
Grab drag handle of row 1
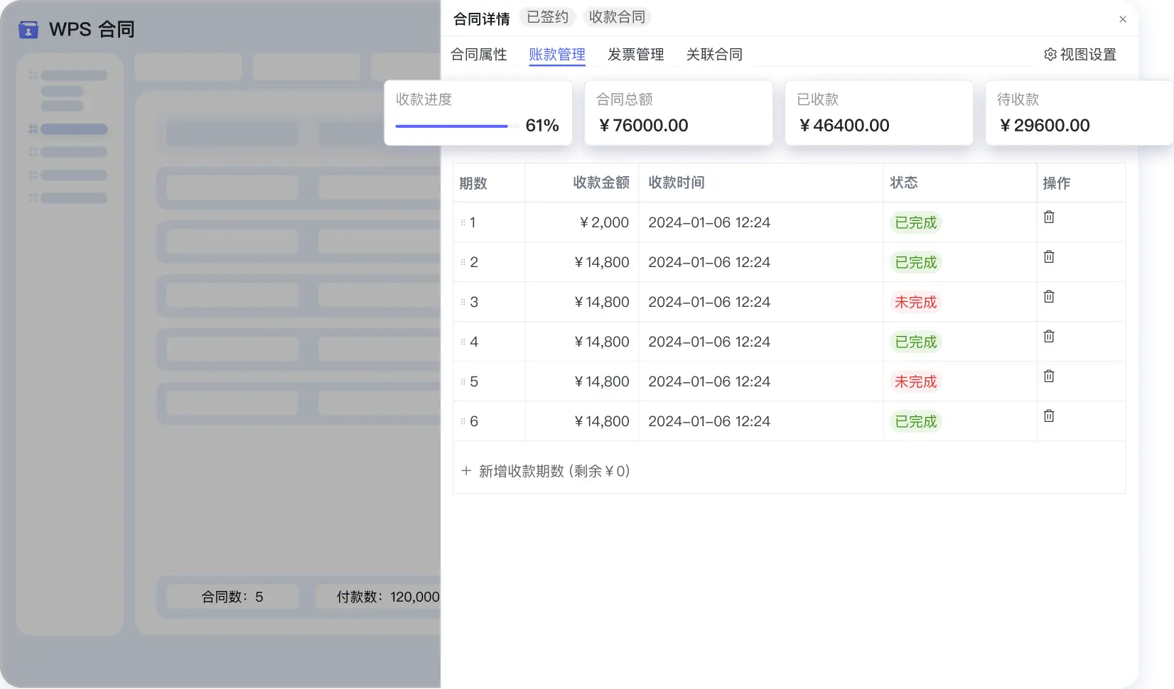click(x=463, y=222)
